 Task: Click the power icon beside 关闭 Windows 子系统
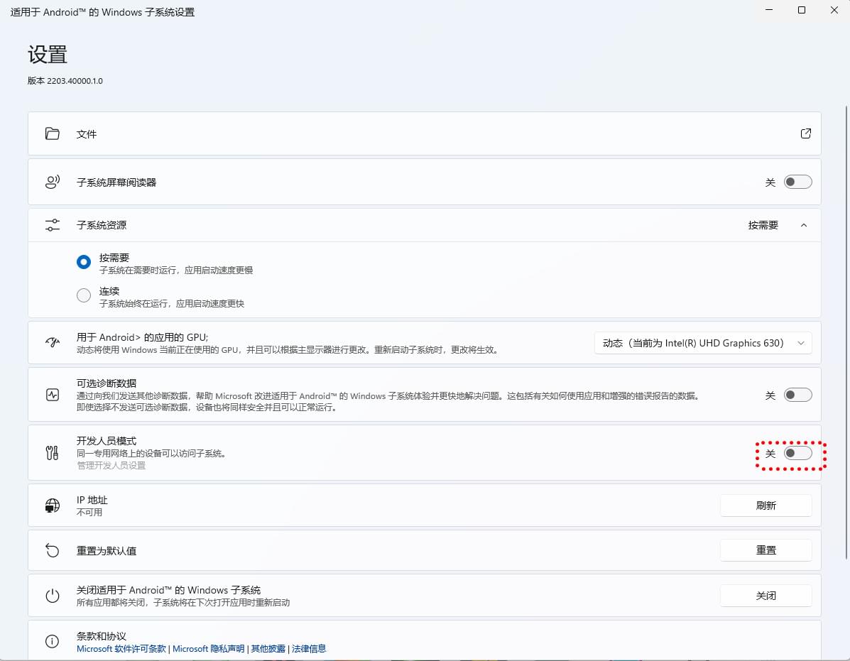(52, 596)
